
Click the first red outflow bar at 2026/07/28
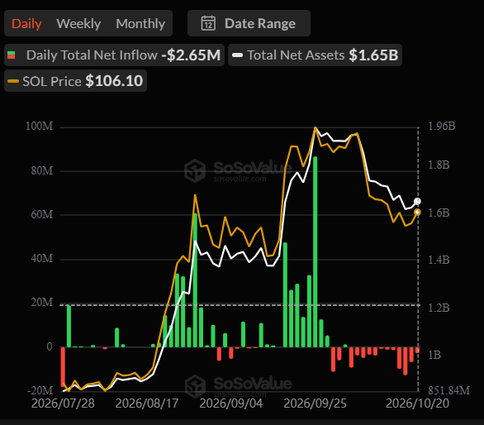pos(63,366)
